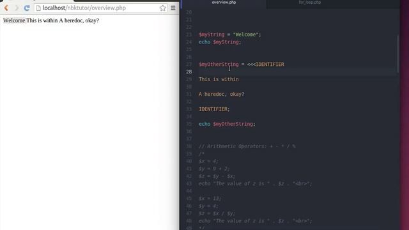The height and width of the screenshot is (230, 409).
Task: Click the editor minimap scrollbar
Action: click(397, 54)
